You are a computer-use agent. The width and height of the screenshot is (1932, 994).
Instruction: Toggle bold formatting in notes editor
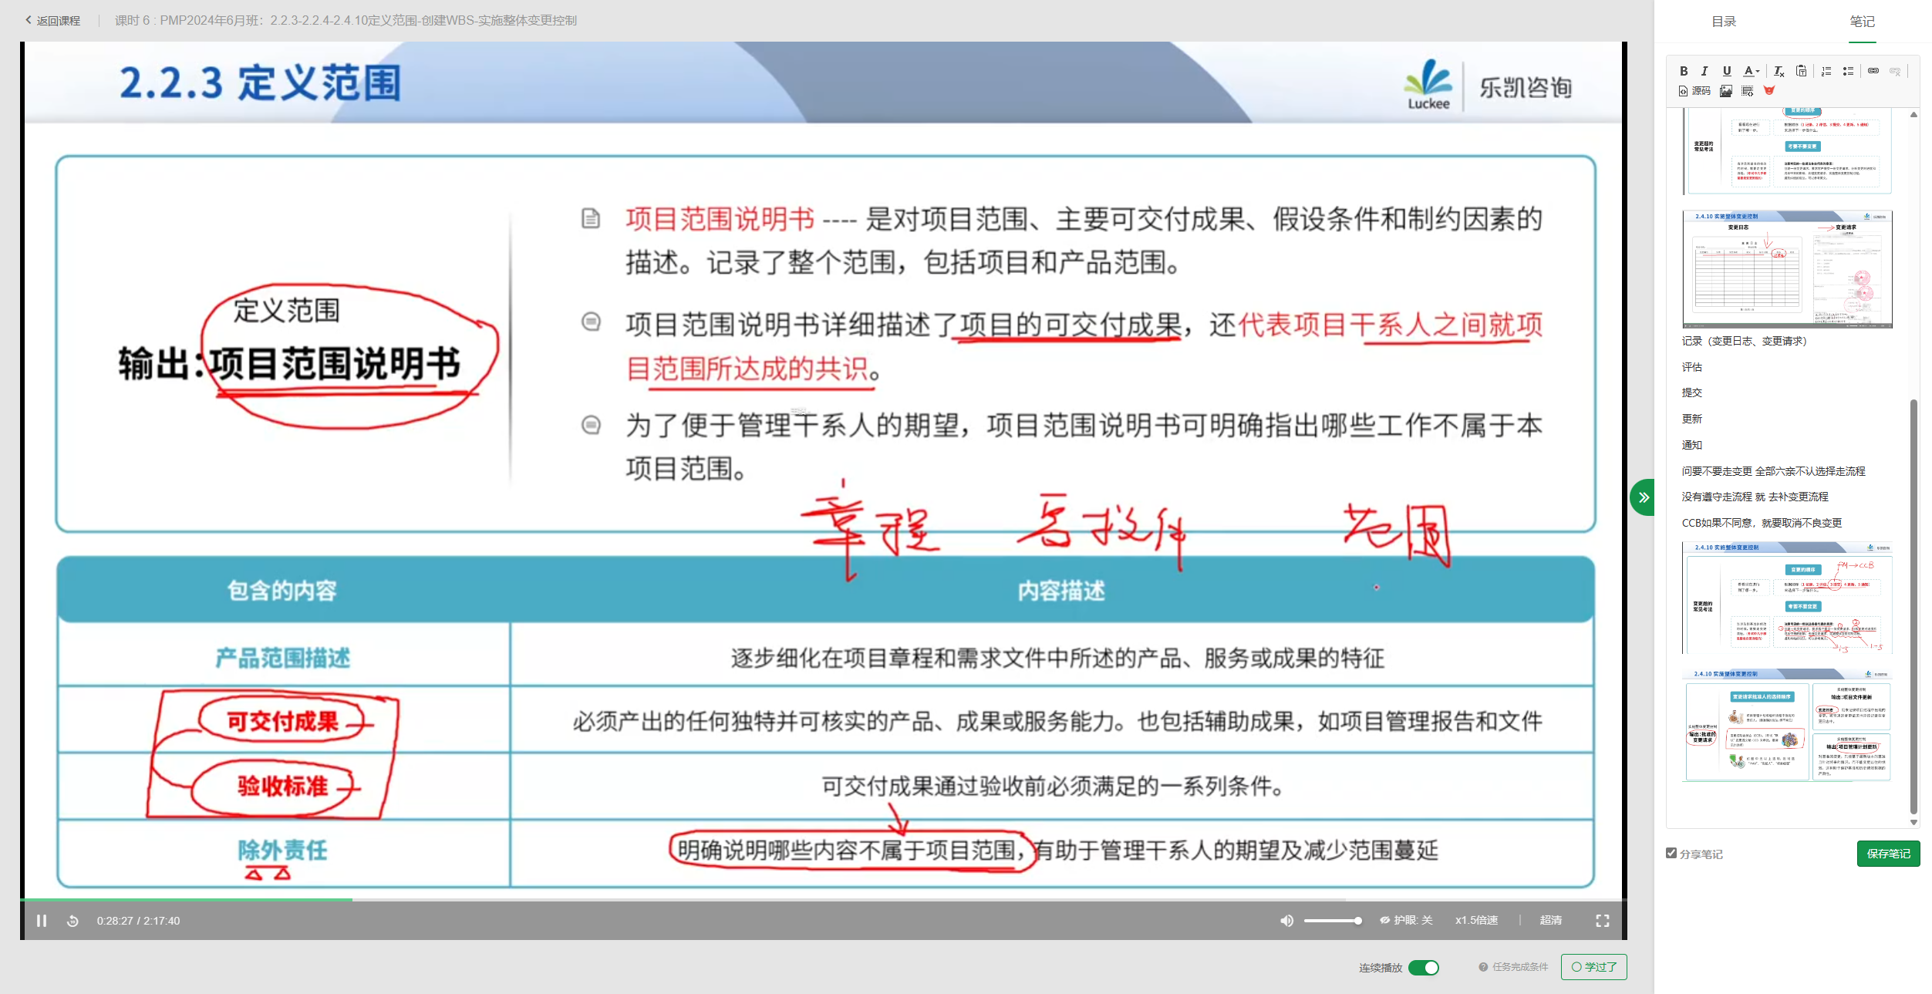(x=1684, y=71)
